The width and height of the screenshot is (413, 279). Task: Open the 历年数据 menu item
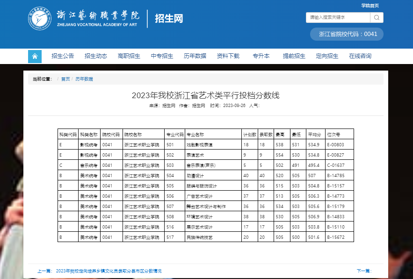[195, 56]
